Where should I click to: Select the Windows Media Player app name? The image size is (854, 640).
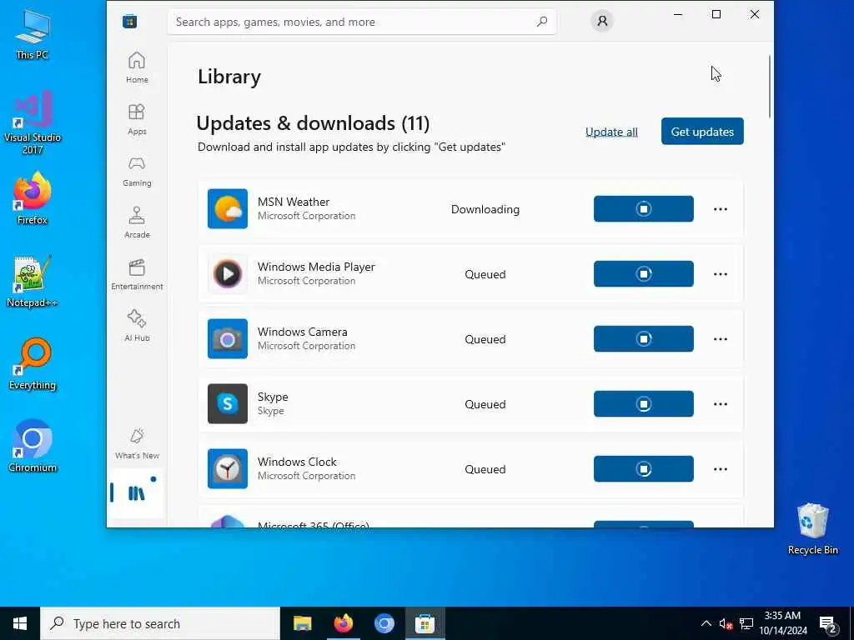click(316, 267)
